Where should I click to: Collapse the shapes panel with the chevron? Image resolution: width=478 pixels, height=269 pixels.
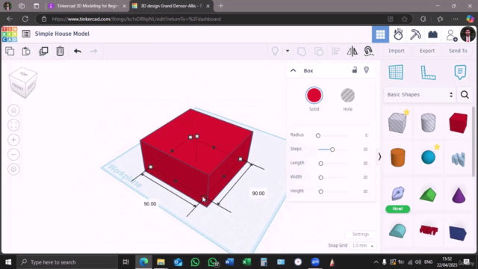[x=379, y=157]
